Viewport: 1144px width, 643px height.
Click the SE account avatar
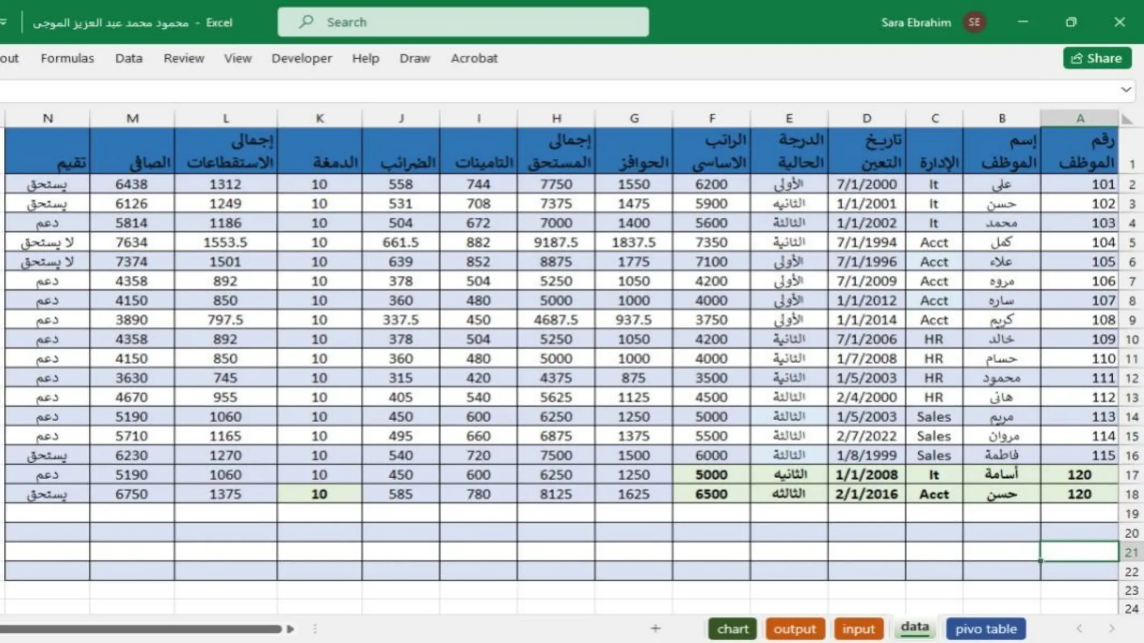tap(974, 22)
